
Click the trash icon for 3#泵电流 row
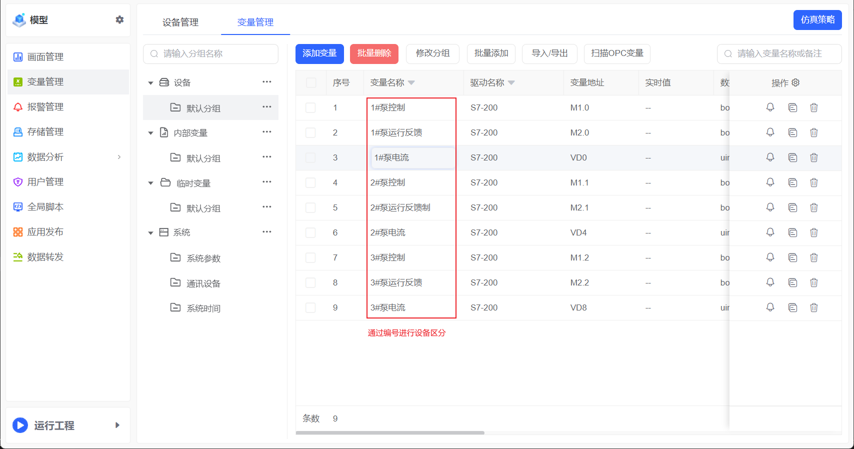[x=813, y=307]
